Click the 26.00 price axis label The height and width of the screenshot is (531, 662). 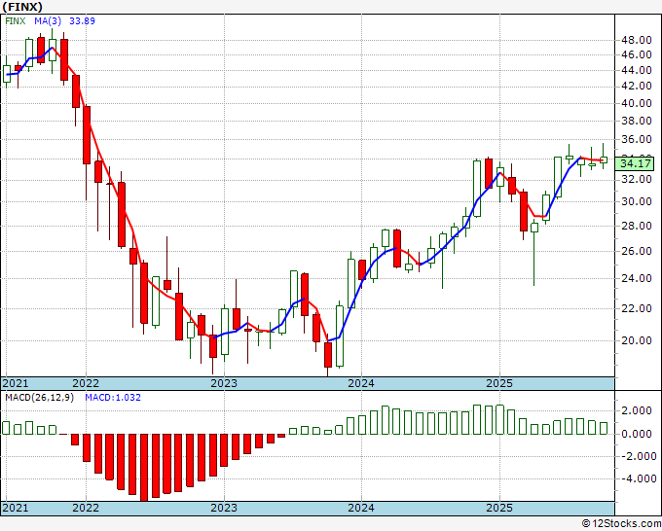[x=637, y=251]
